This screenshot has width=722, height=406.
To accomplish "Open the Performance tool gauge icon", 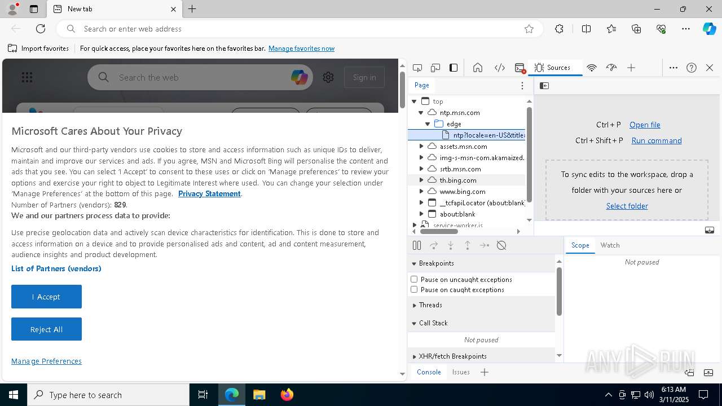I will 611,68.
